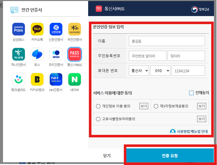
Task: Check the 전체동의 checkbox
Action: pyautogui.click(x=191, y=93)
